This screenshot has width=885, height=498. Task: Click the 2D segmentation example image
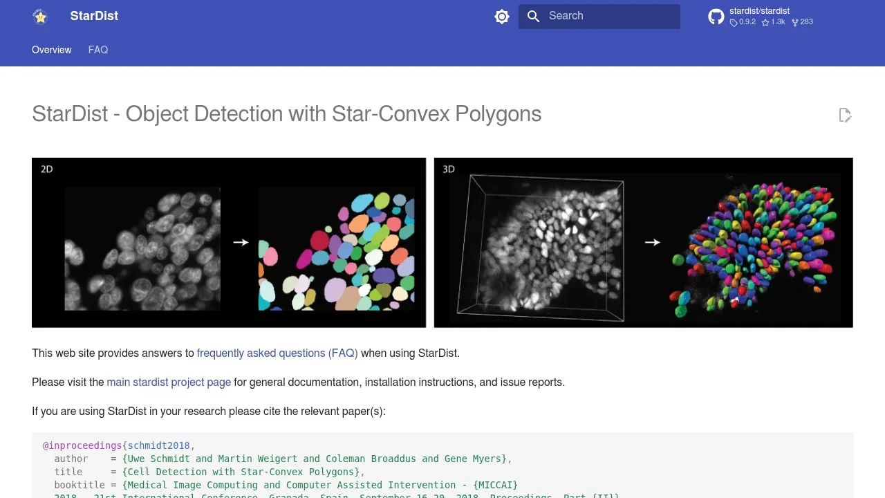point(229,243)
